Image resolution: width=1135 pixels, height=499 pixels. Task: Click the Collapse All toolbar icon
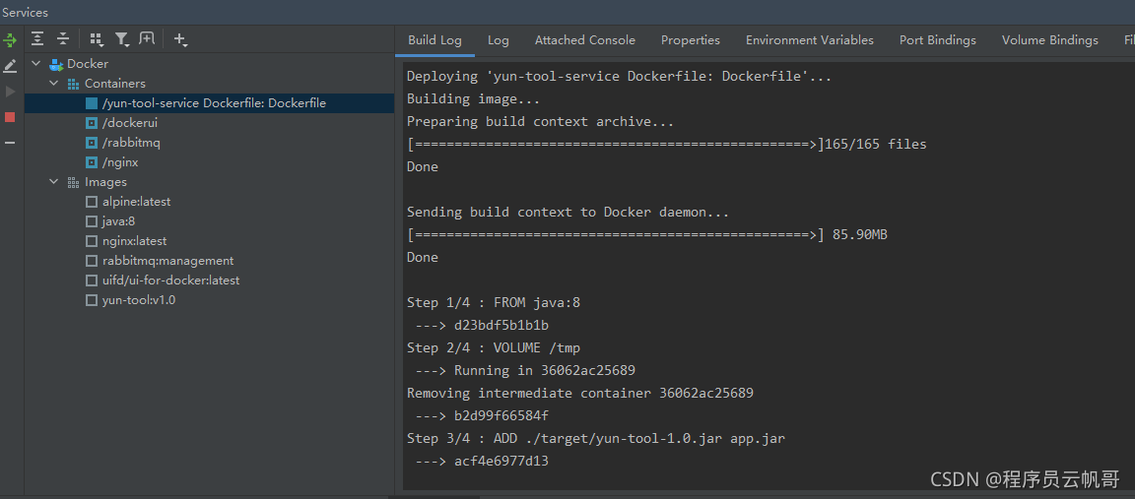click(x=63, y=39)
